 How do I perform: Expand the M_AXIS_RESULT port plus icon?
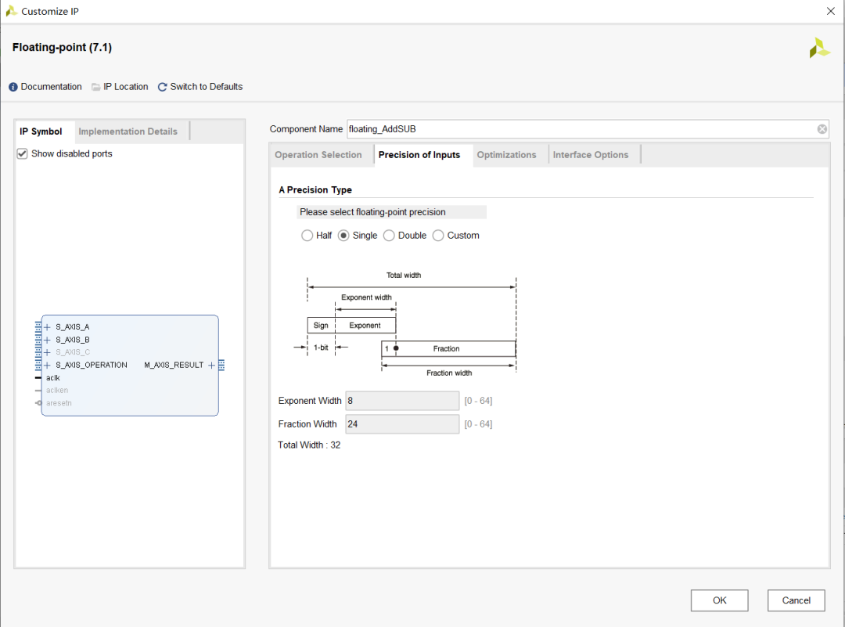(x=211, y=365)
